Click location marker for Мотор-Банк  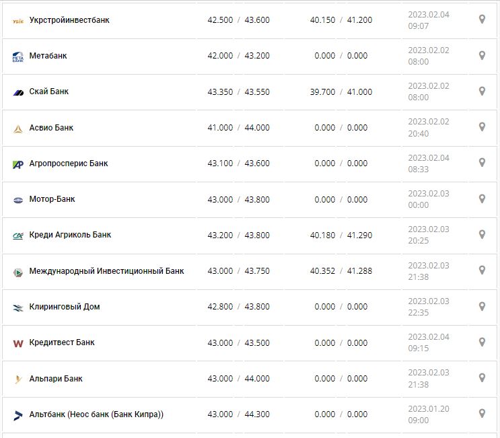click(482, 198)
